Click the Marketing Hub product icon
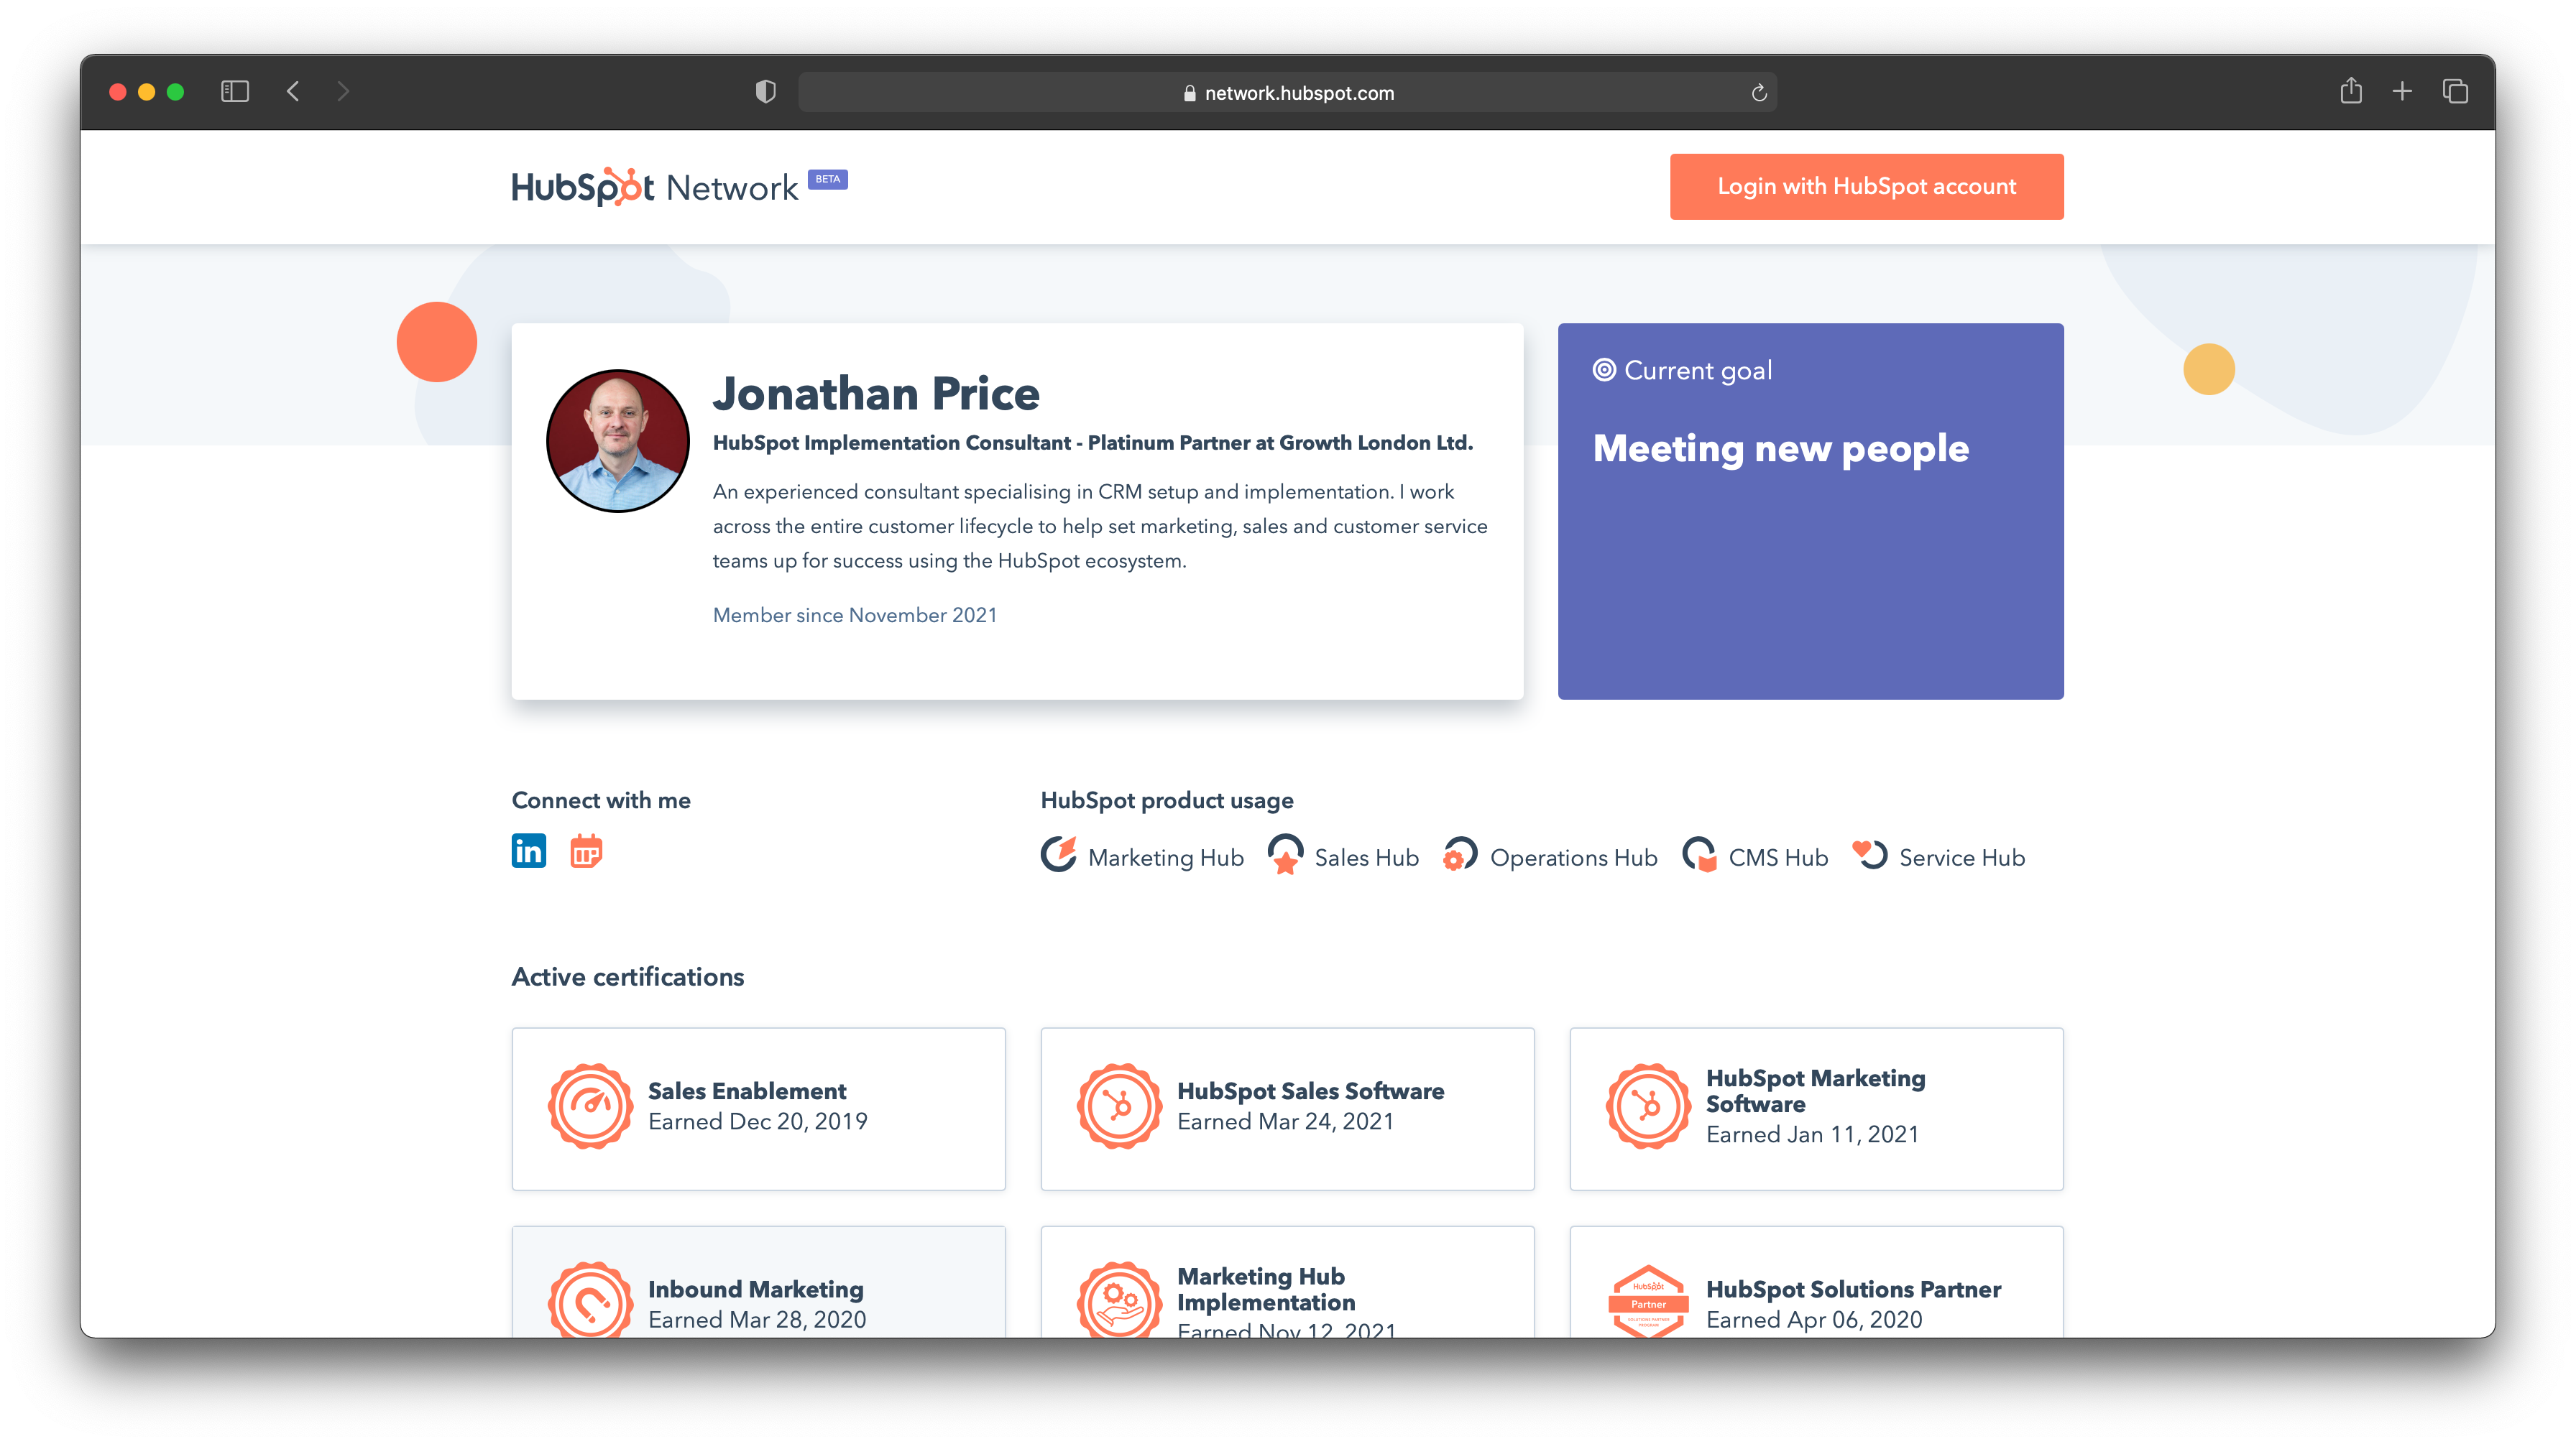 1058,856
